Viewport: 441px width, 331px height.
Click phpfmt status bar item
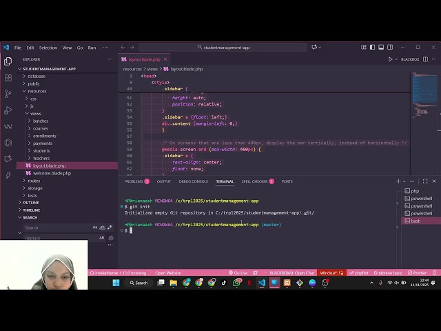point(359,273)
